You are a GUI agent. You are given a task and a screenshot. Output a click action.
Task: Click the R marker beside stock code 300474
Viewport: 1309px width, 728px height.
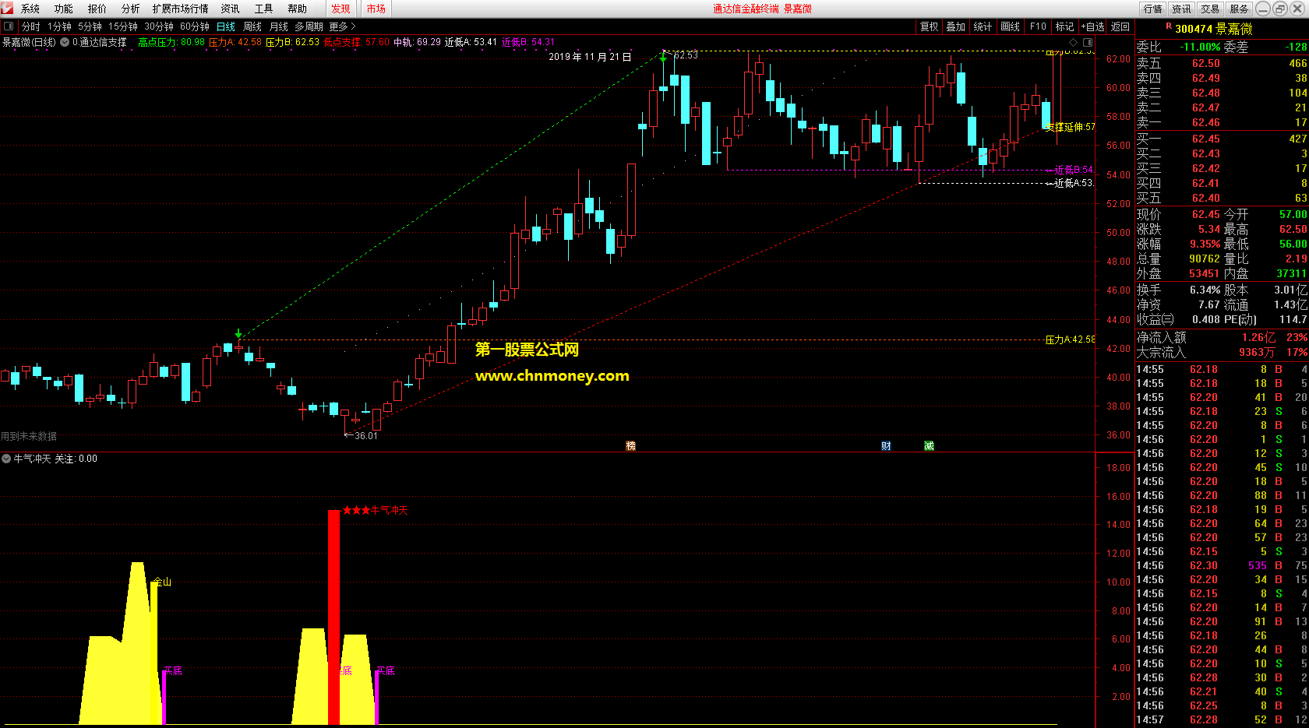(1169, 26)
